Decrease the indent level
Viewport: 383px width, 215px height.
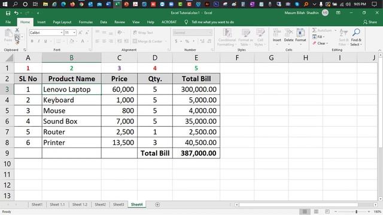coord(120,41)
